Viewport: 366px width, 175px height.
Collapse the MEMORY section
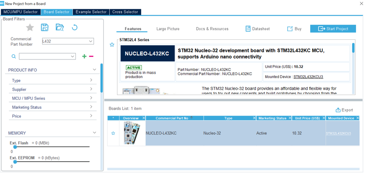[95, 132]
